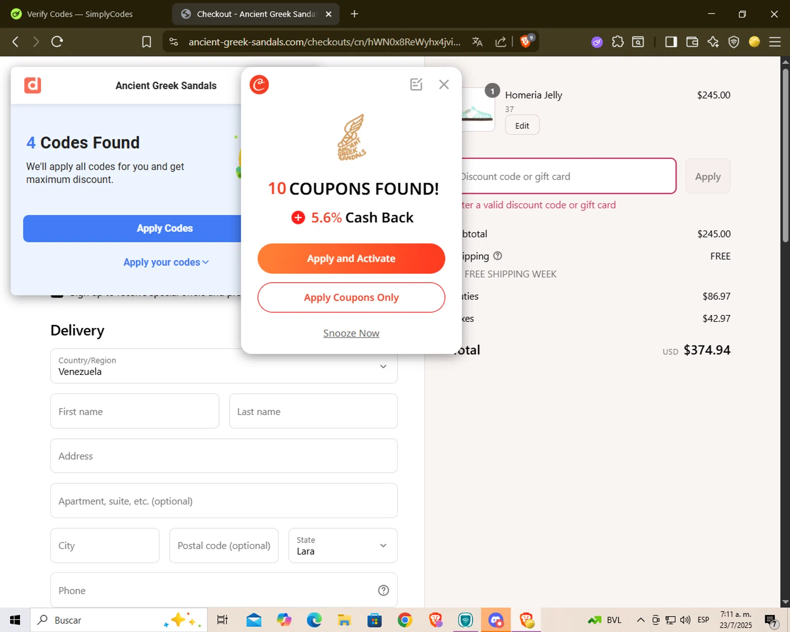Close the Checkout tab
Screen dimensions: 790x632
(329, 14)
